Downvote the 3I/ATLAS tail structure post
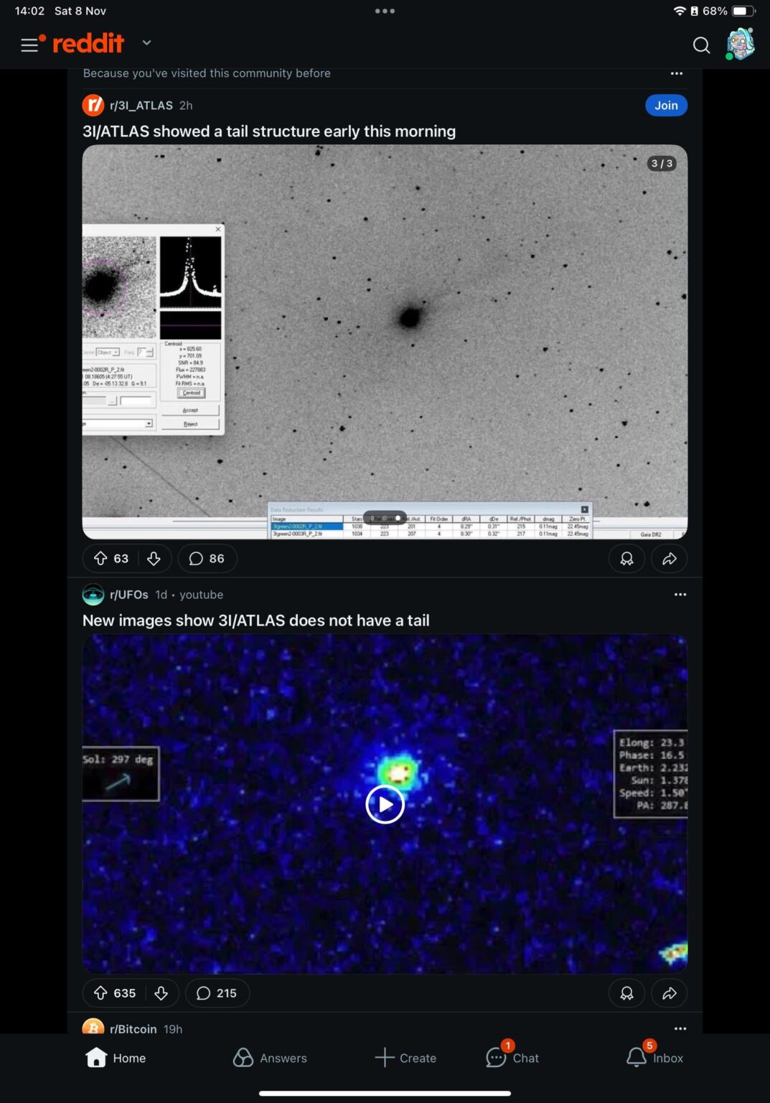 click(x=154, y=559)
